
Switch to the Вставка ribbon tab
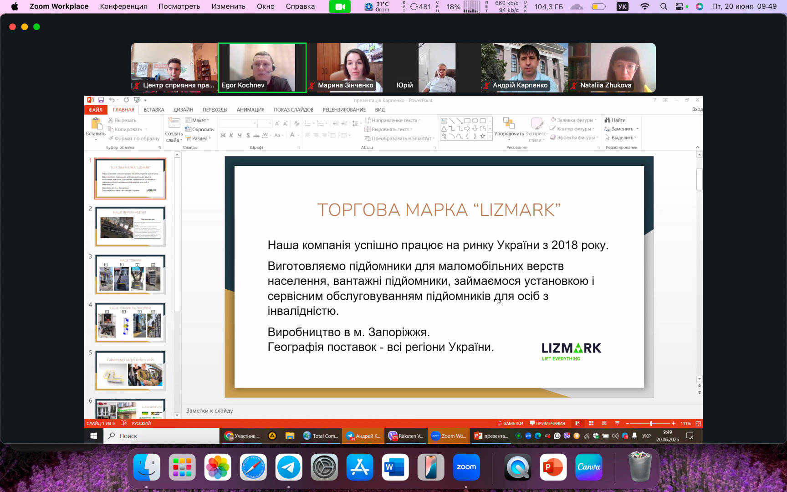click(x=153, y=110)
